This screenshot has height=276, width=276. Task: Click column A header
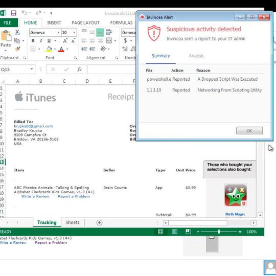click(17, 81)
